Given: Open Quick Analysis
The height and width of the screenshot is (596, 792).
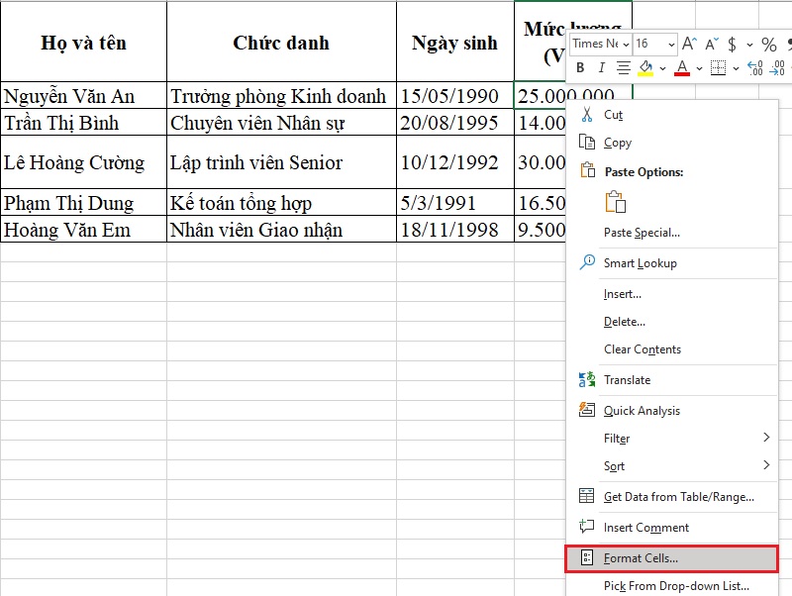Looking at the screenshot, I should pos(672,411).
